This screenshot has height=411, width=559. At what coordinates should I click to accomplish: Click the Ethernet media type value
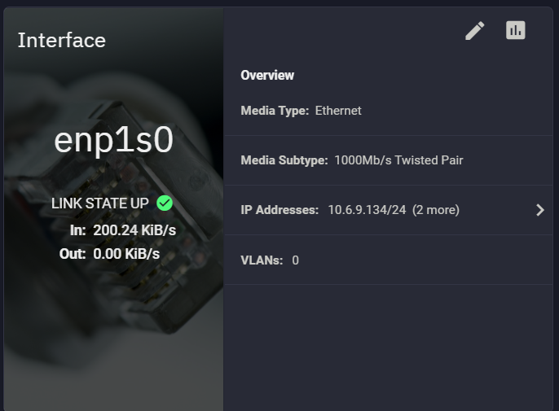point(338,111)
